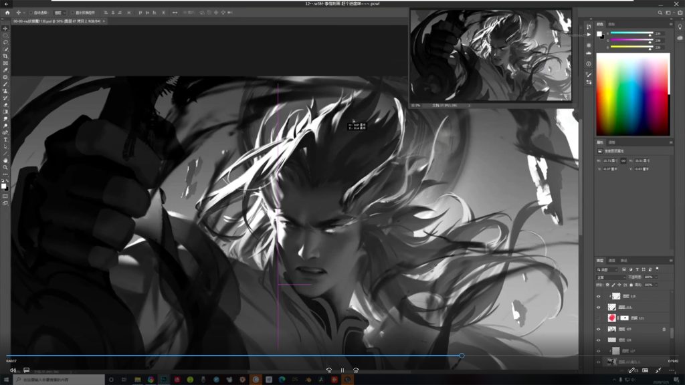
Task: Click the search icon at top right
Action: (660, 13)
